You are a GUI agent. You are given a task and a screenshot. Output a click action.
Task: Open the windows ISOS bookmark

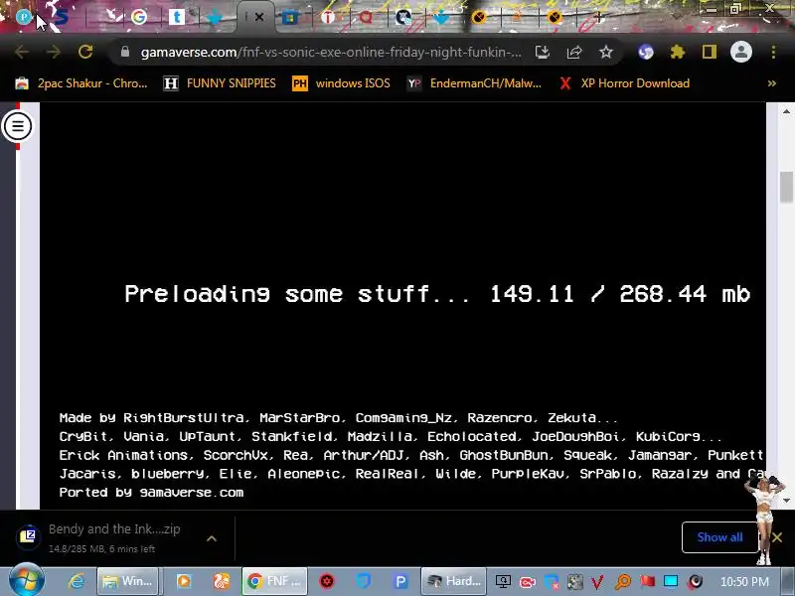[x=341, y=83]
